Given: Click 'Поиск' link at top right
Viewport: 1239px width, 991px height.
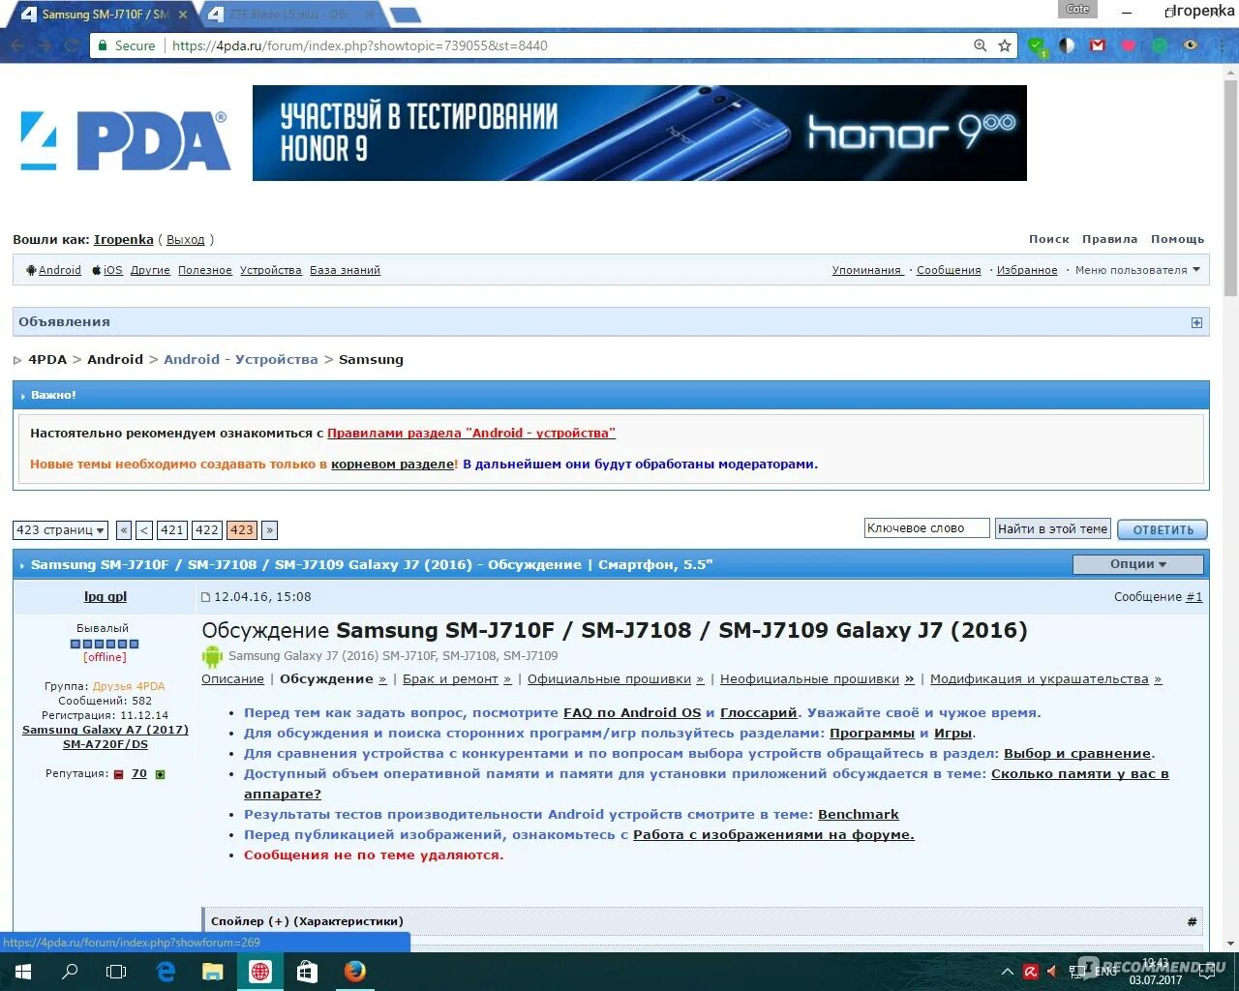Looking at the screenshot, I should click(x=1049, y=239).
